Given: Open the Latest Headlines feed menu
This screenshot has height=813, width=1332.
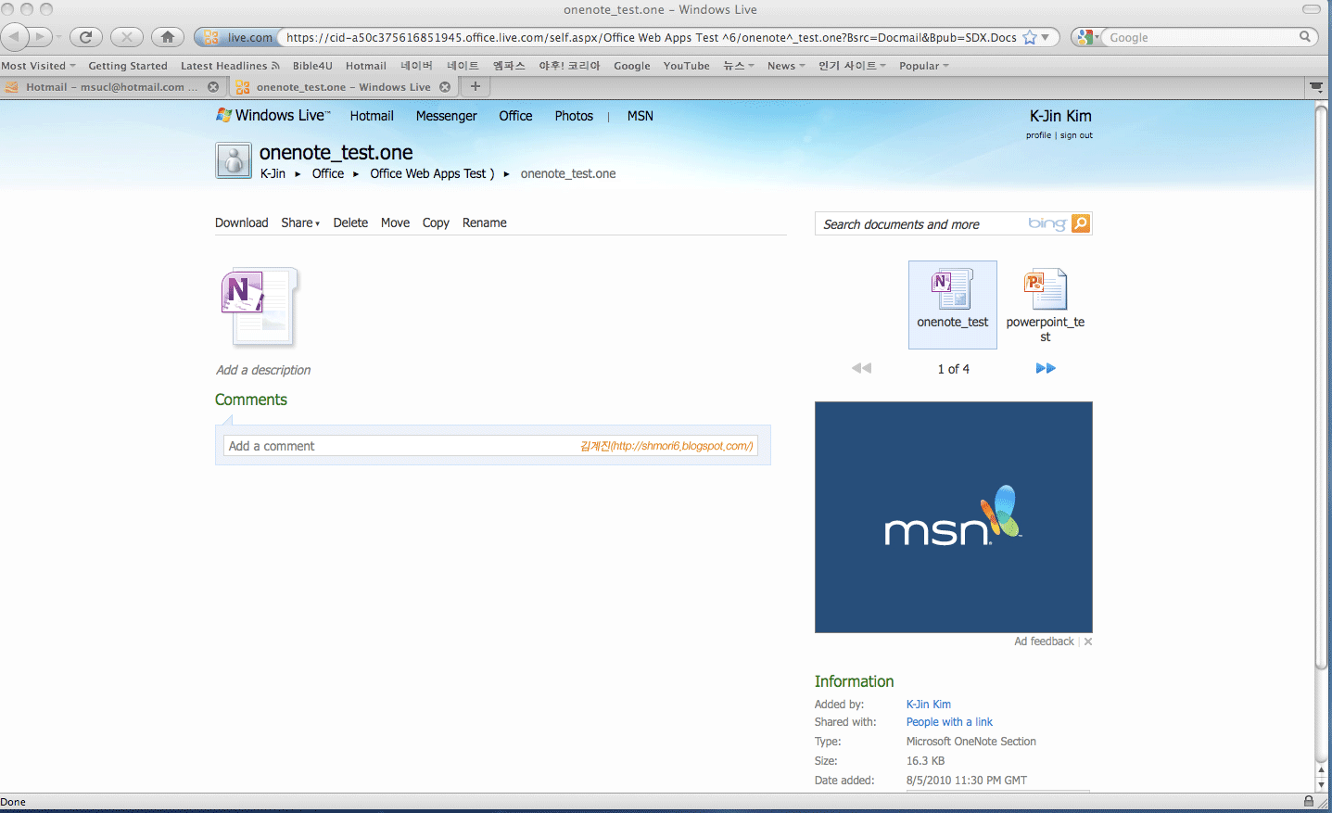Looking at the screenshot, I should (x=230, y=66).
